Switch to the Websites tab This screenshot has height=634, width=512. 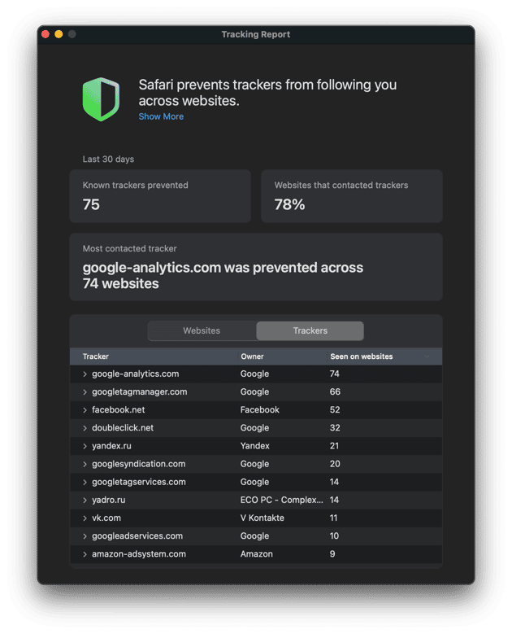coord(202,330)
